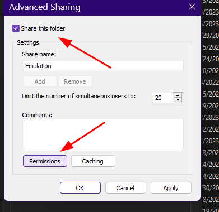Viewport: 219px width, 212px height.
Task: Decrease user limit with the down arrow
Action: pyautogui.click(x=178, y=100)
